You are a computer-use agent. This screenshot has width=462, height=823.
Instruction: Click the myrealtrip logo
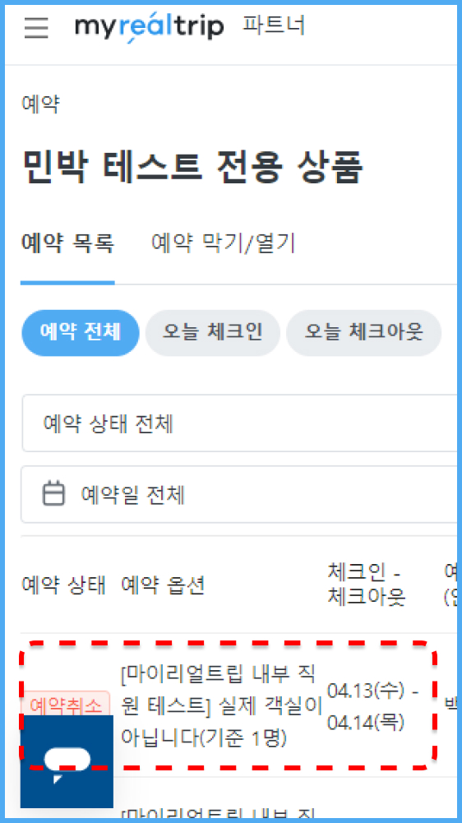point(149,26)
